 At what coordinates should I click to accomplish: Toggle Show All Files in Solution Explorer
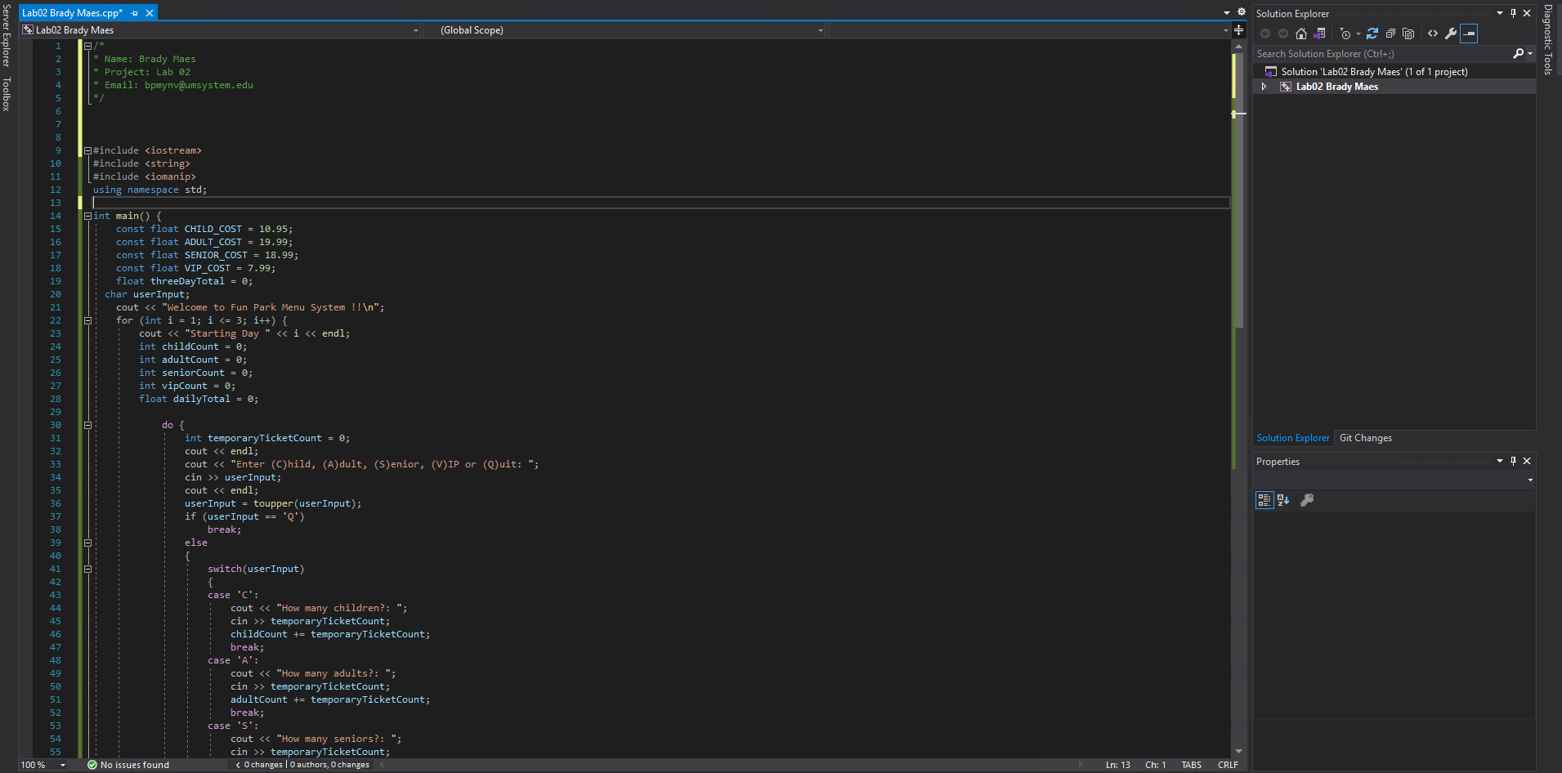coord(1408,34)
